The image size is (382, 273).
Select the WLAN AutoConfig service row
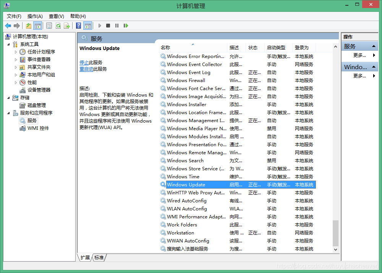(238, 209)
